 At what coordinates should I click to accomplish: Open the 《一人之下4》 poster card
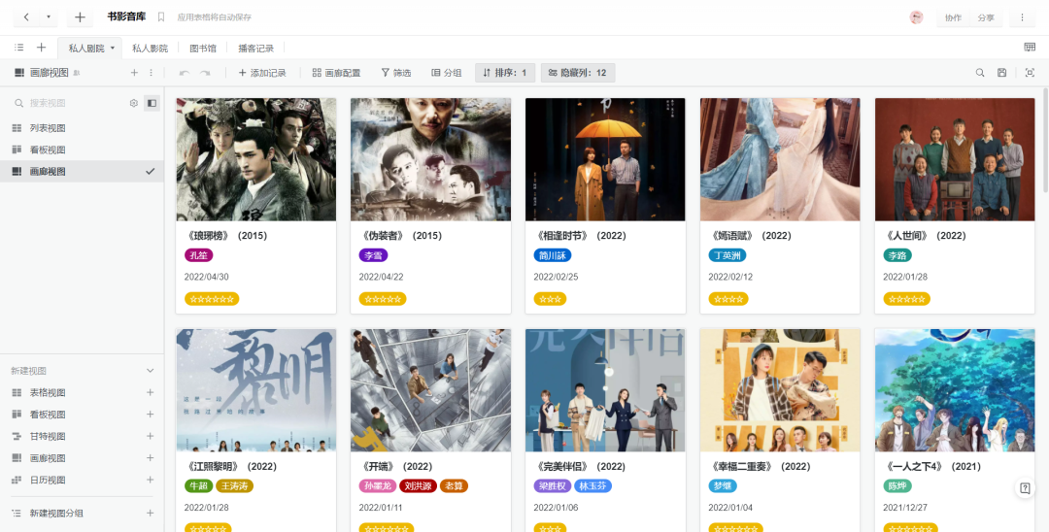955,390
